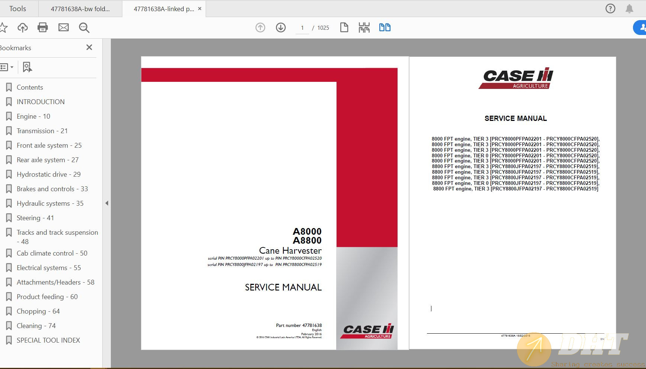Jump to SPECIAL TOOL INDEX bookmark
Screen dimensions: 646x369
tap(48, 340)
